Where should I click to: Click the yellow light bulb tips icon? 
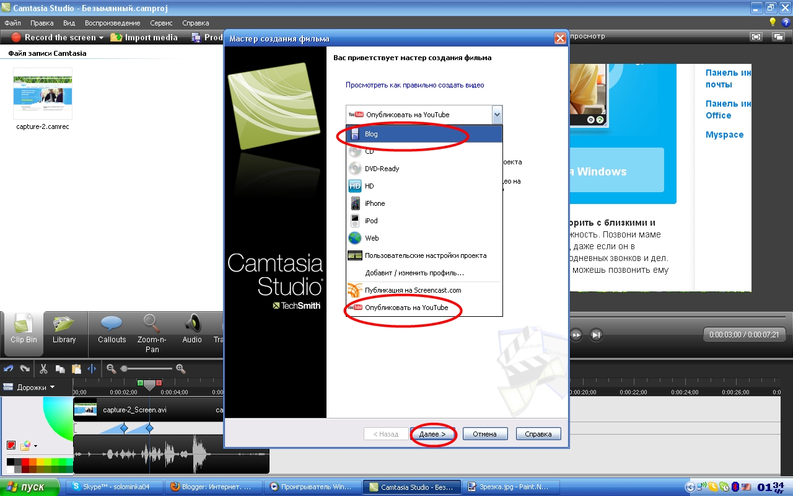[x=773, y=22]
